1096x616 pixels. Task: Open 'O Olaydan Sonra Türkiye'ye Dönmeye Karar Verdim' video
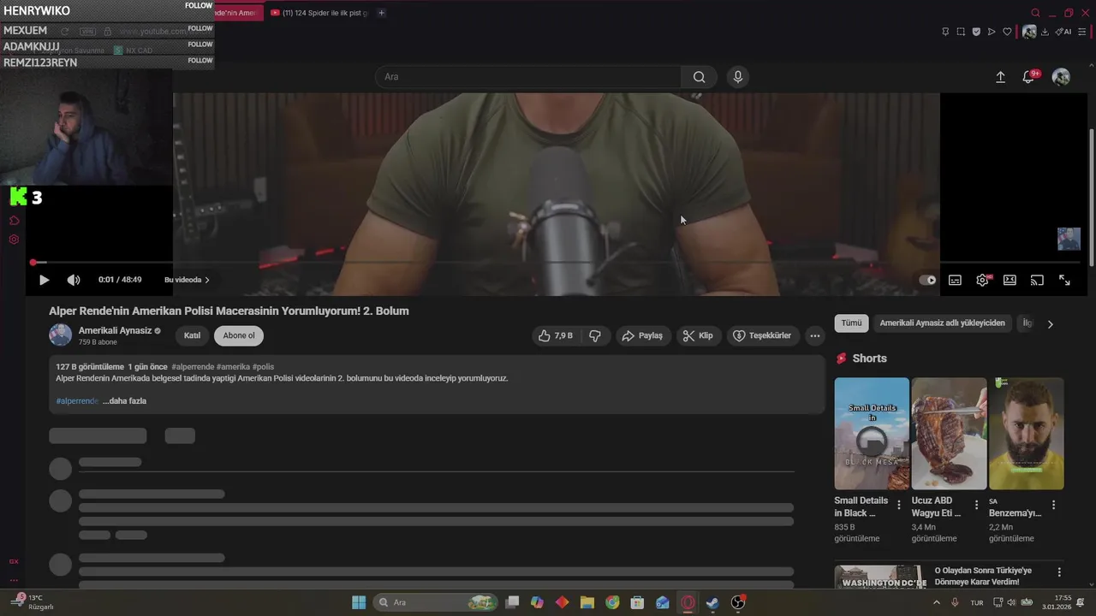(x=982, y=576)
